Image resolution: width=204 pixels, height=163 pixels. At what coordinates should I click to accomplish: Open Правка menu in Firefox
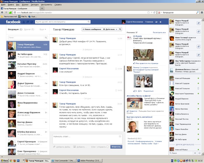[x=11, y=5]
